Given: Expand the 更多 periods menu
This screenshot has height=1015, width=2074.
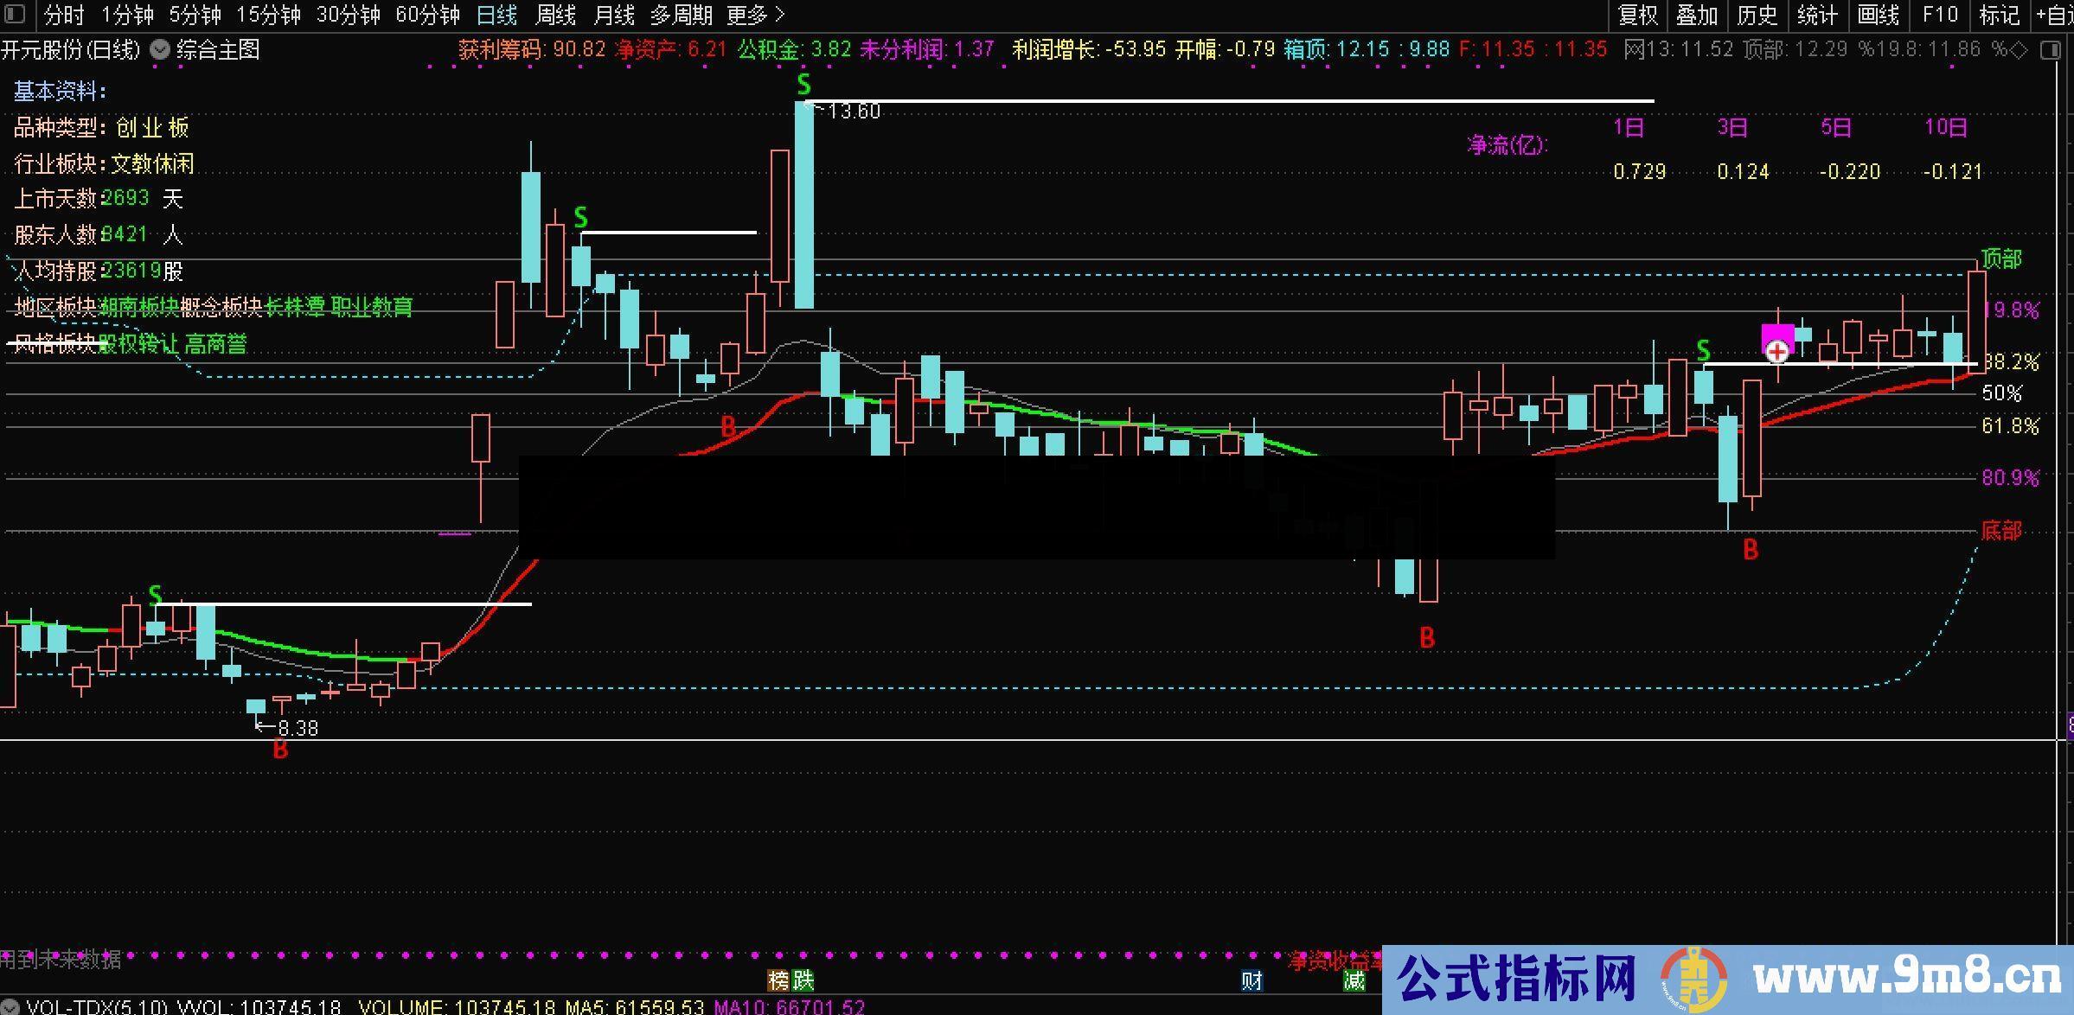Looking at the screenshot, I should click(x=748, y=16).
